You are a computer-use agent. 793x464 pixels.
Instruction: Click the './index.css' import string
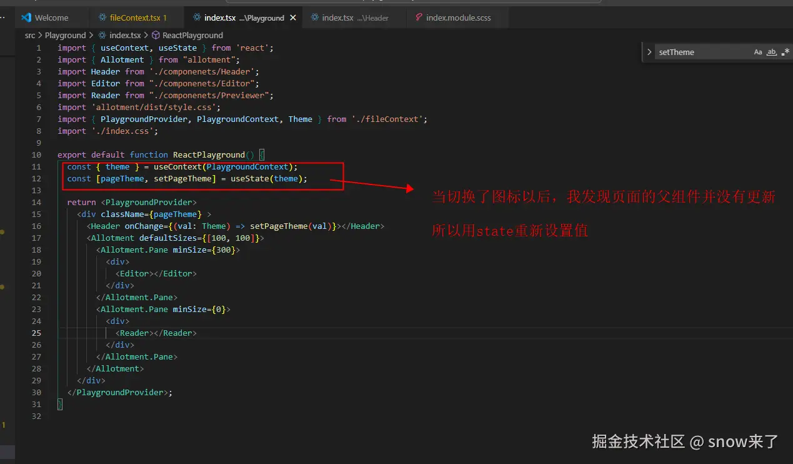(122, 131)
